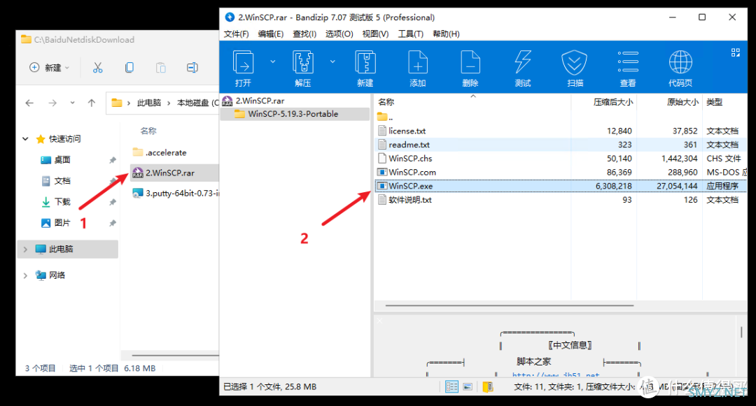Click the Rename icon in Explorer toolbar
The image size is (756, 406).
point(192,68)
